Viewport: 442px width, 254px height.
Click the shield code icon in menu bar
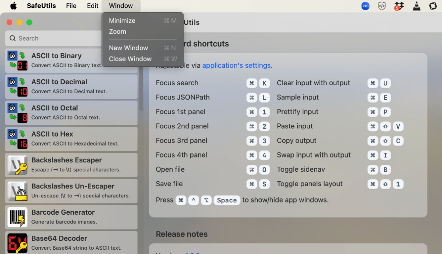click(x=382, y=6)
